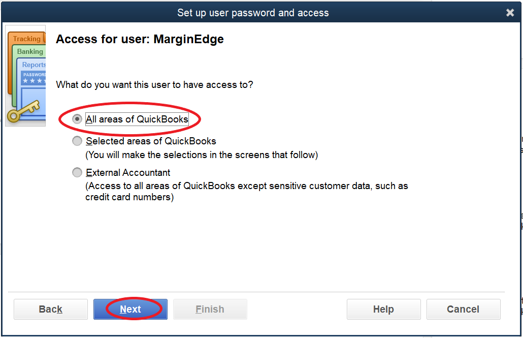Image resolution: width=523 pixels, height=338 pixels.
Task: Click the blue Reports folder illustration label
Action: tap(34, 65)
